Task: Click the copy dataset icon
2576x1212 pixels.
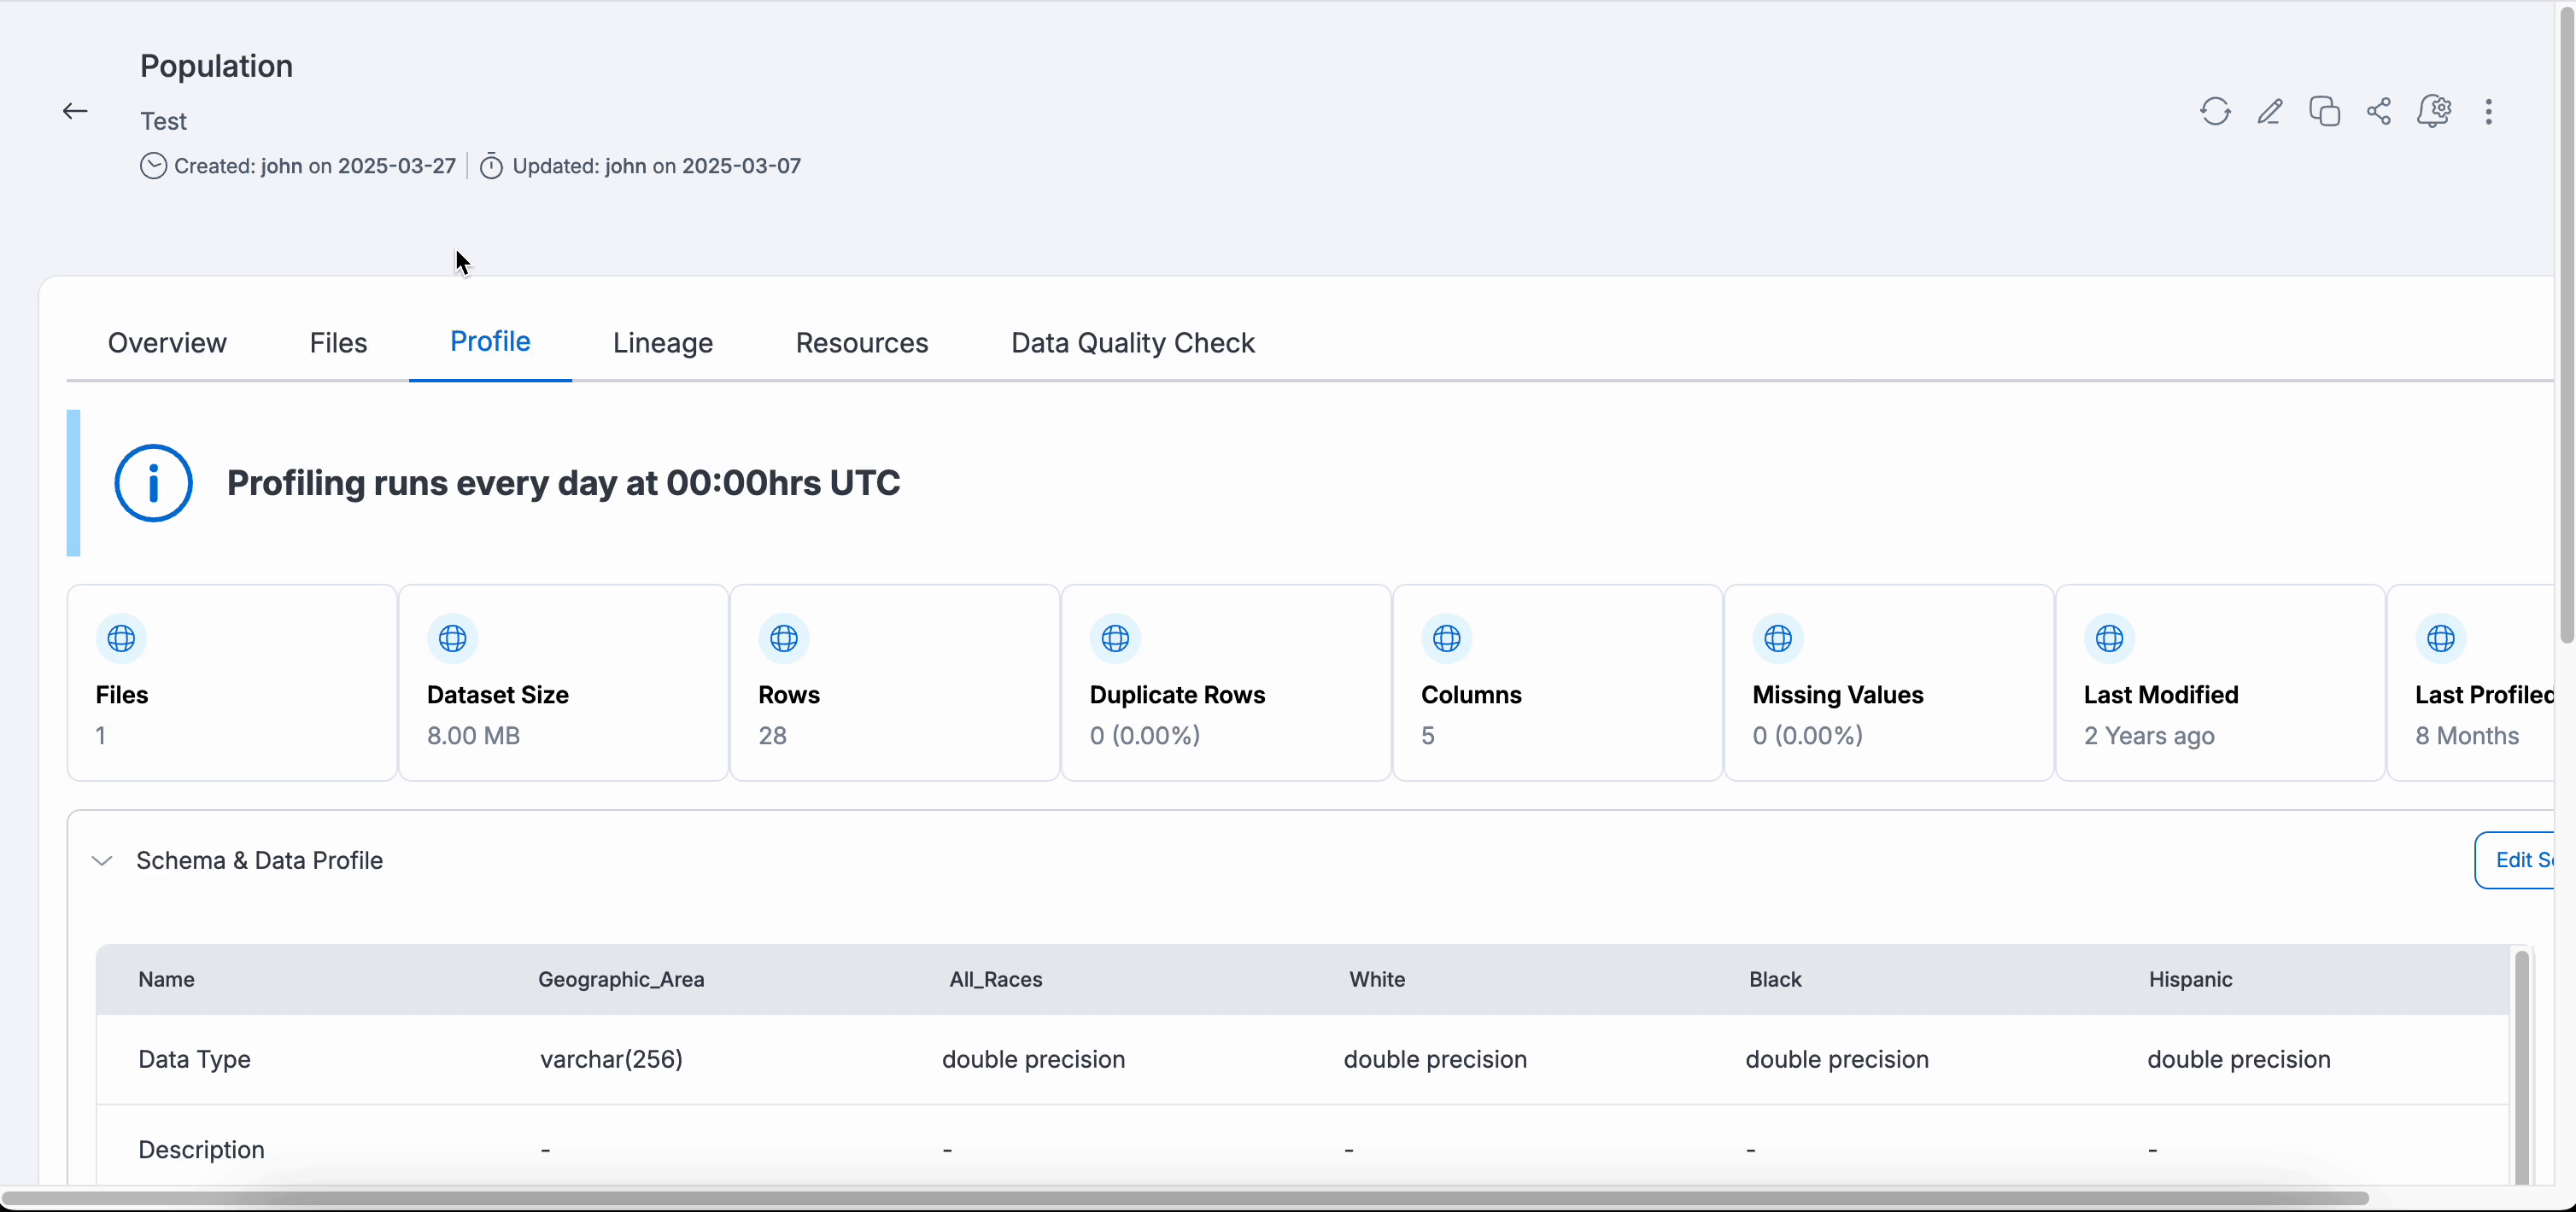Action: pyautogui.click(x=2324, y=111)
